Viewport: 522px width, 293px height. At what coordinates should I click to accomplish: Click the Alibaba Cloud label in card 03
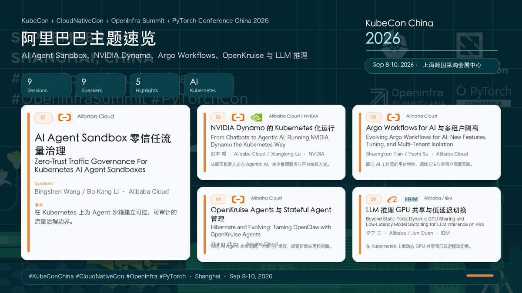pos(422,116)
